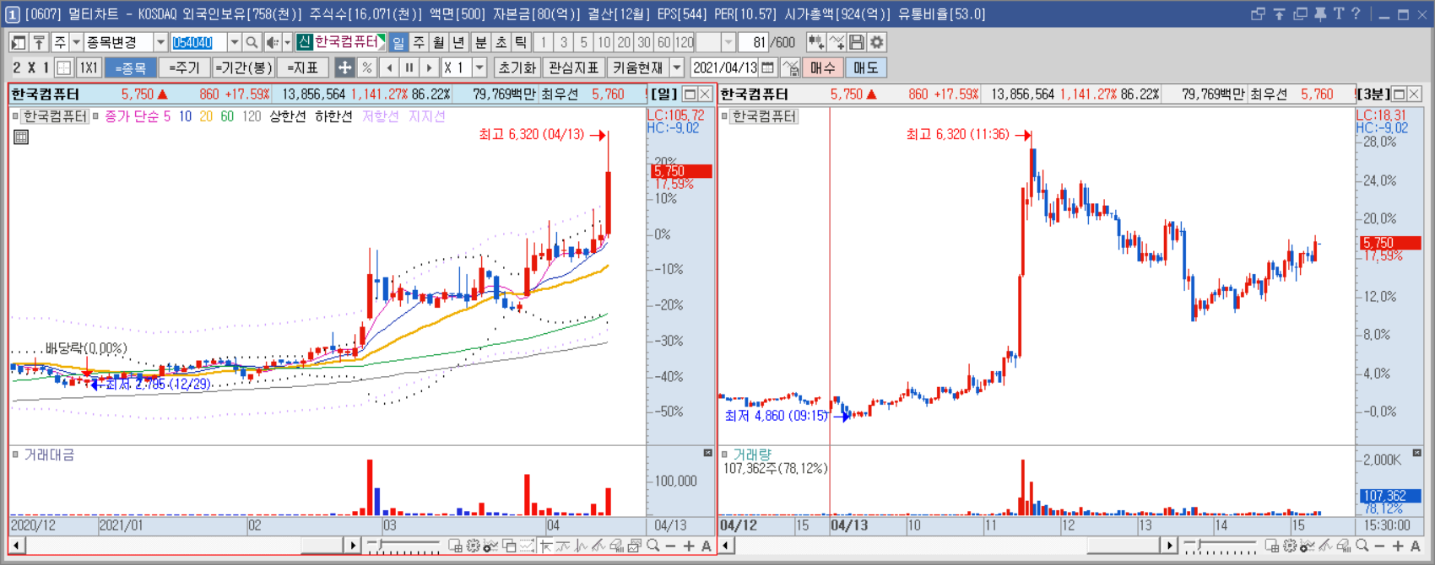
Task: Open settings gear under left chart
Action: tap(473, 546)
